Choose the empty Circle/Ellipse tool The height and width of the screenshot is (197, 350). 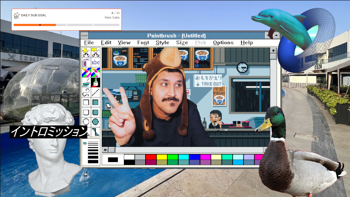86,121
